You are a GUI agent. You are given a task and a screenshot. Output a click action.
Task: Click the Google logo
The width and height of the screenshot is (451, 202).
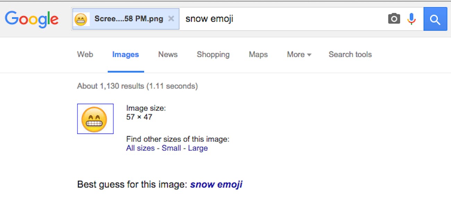32,19
